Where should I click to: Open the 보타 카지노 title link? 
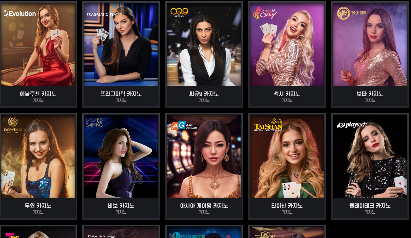coord(370,94)
